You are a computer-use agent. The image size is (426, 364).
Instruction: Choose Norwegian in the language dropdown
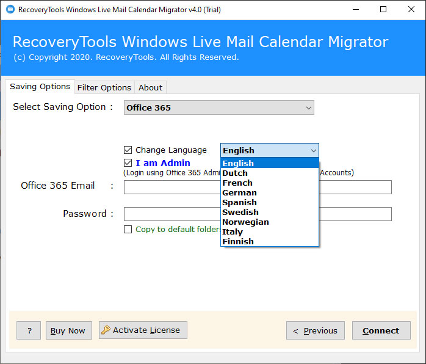270,222
